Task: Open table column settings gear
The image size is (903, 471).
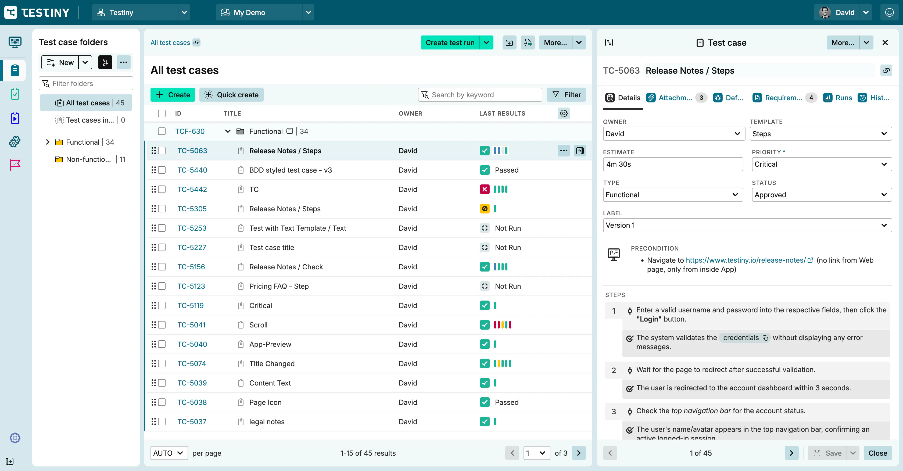Action: click(564, 113)
